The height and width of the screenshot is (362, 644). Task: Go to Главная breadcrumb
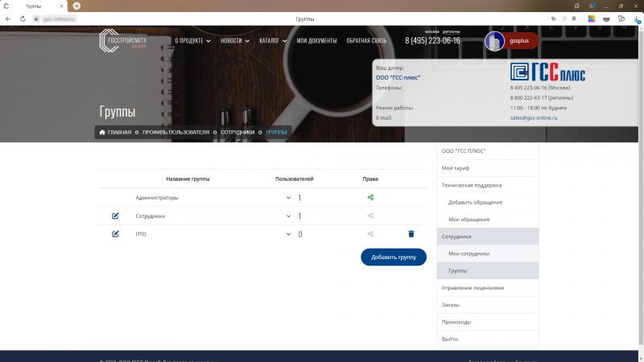[119, 132]
